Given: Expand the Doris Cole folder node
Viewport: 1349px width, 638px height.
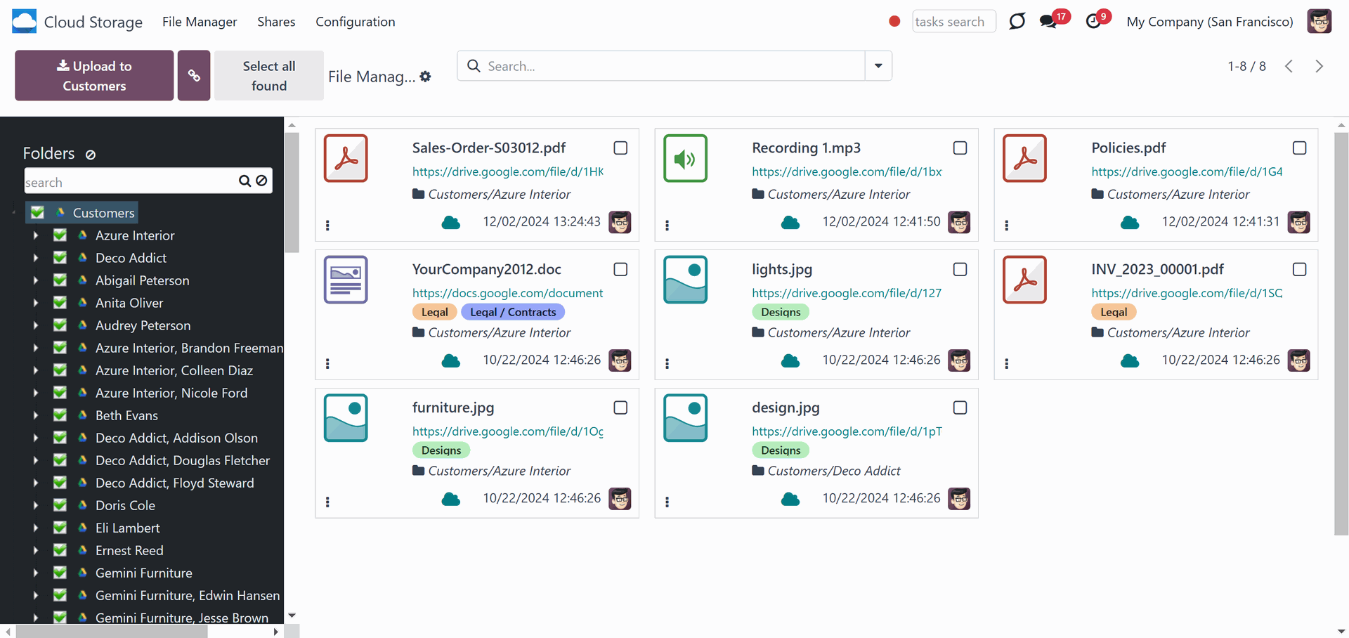Looking at the screenshot, I should click(36, 505).
